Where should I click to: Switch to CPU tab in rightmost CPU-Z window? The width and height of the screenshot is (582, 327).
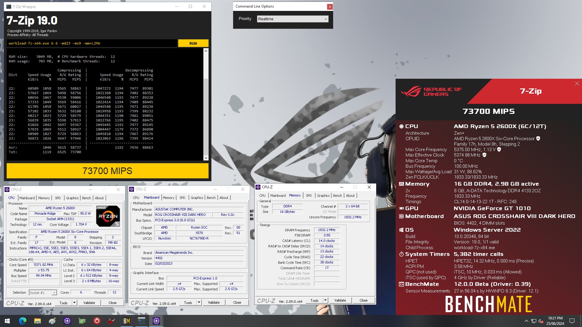(262, 196)
